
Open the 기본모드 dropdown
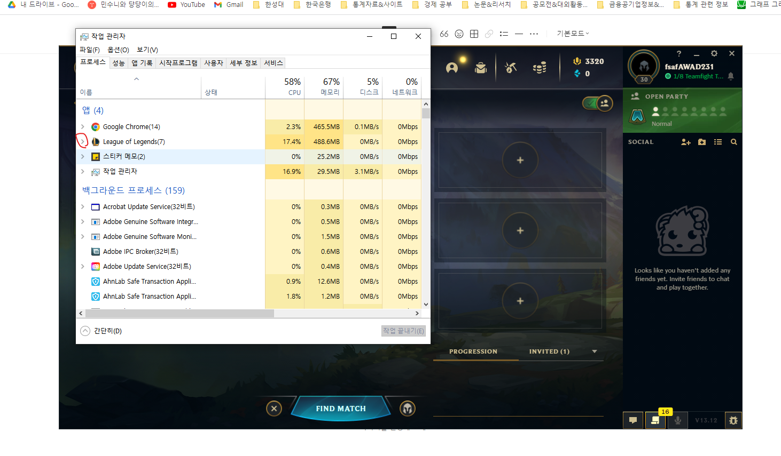coord(573,33)
